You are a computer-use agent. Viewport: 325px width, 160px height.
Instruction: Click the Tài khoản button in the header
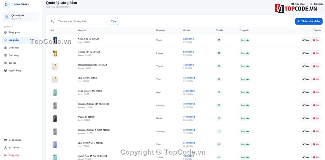(316, 4)
